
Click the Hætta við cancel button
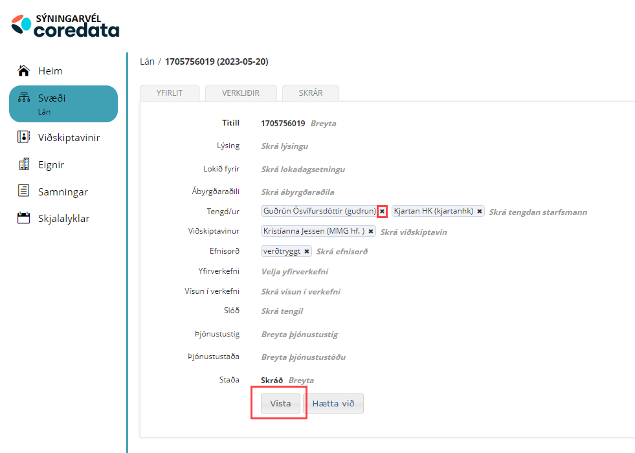tap(333, 404)
